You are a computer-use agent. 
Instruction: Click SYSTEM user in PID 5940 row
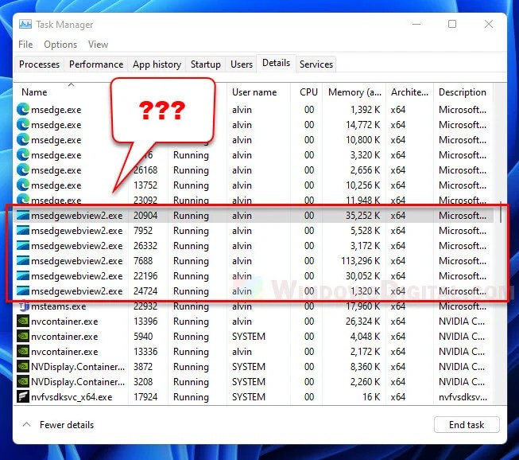click(x=249, y=337)
